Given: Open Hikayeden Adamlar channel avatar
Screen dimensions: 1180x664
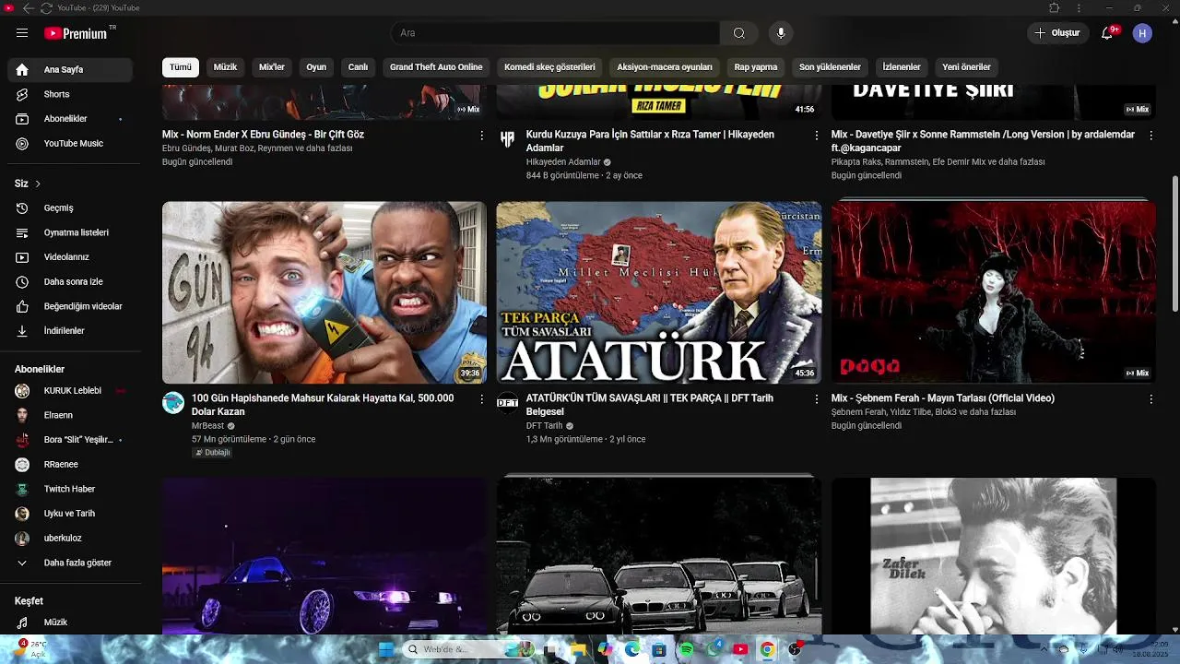Looking at the screenshot, I should point(508,138).
